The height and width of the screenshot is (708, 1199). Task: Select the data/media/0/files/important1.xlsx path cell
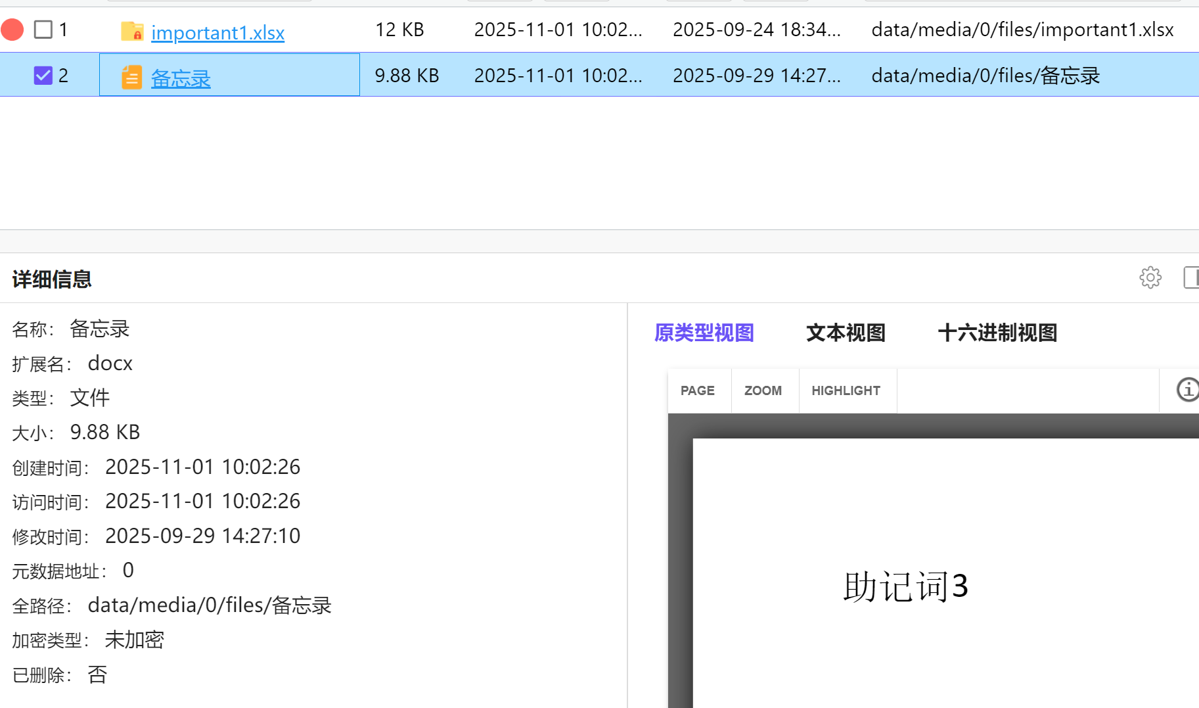point(1022,30)
